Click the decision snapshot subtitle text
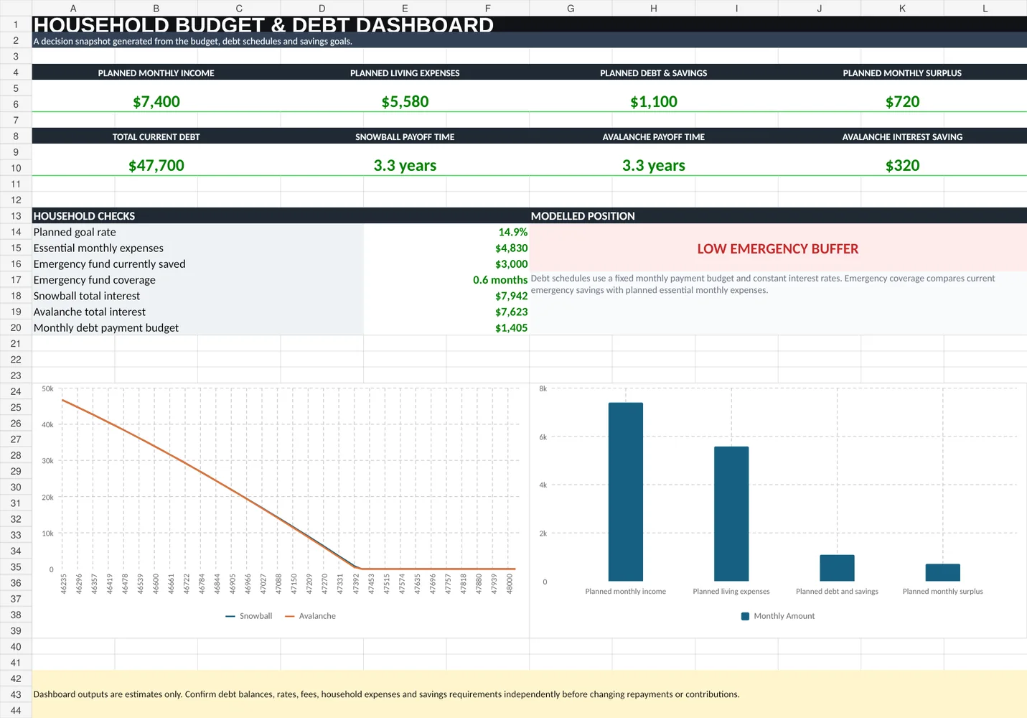The image size is (1027, 718). [193, 41]
